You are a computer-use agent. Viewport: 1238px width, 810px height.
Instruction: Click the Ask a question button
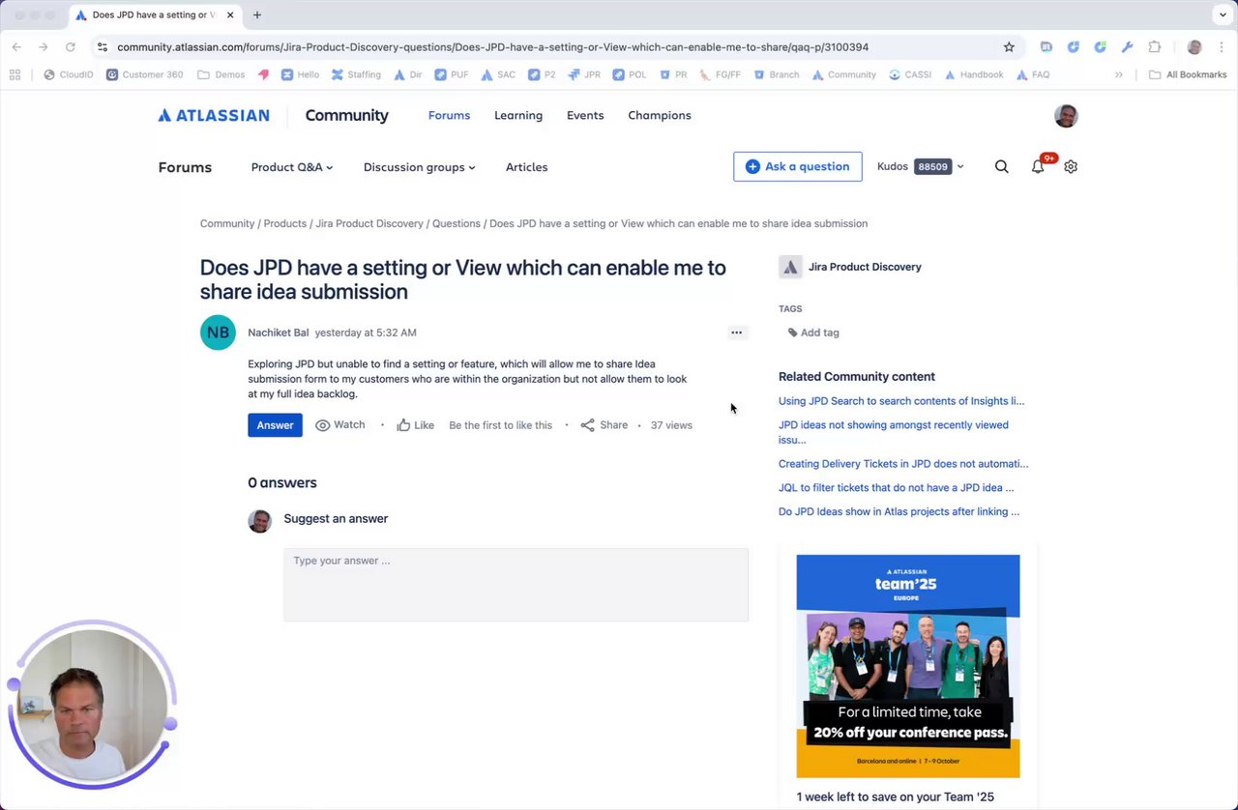click(797, 166)
